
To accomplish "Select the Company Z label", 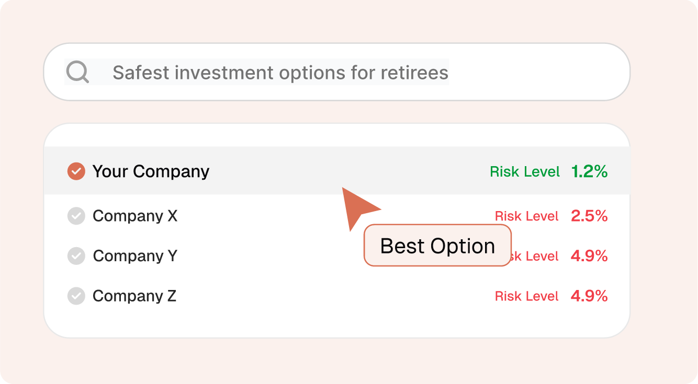I will click(134, 296).
